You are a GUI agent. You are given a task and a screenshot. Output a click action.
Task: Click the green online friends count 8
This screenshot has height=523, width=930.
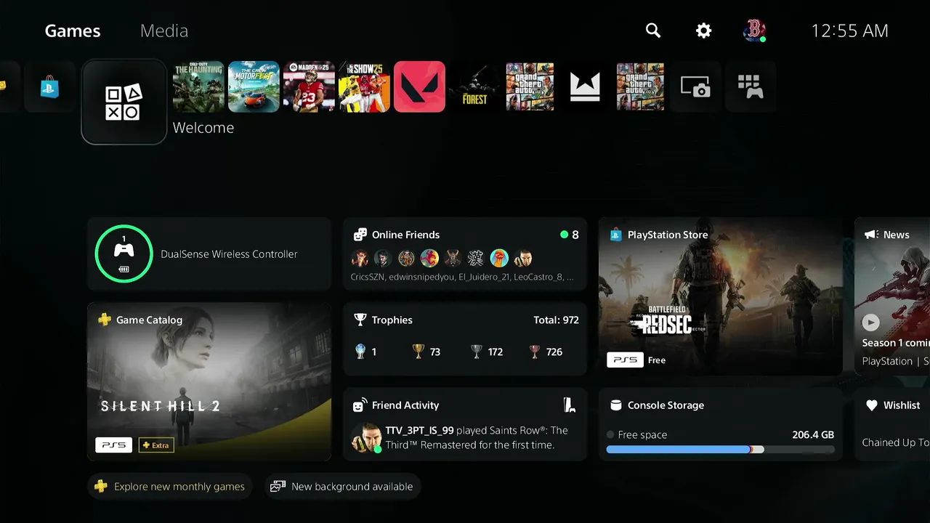pyautogui.click(x=570, y=235)
